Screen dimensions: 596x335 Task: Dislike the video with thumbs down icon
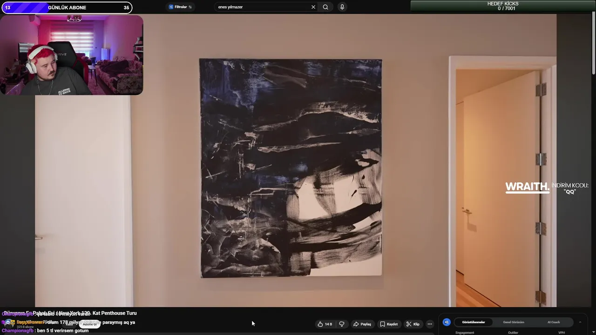[x=342, y=324]
